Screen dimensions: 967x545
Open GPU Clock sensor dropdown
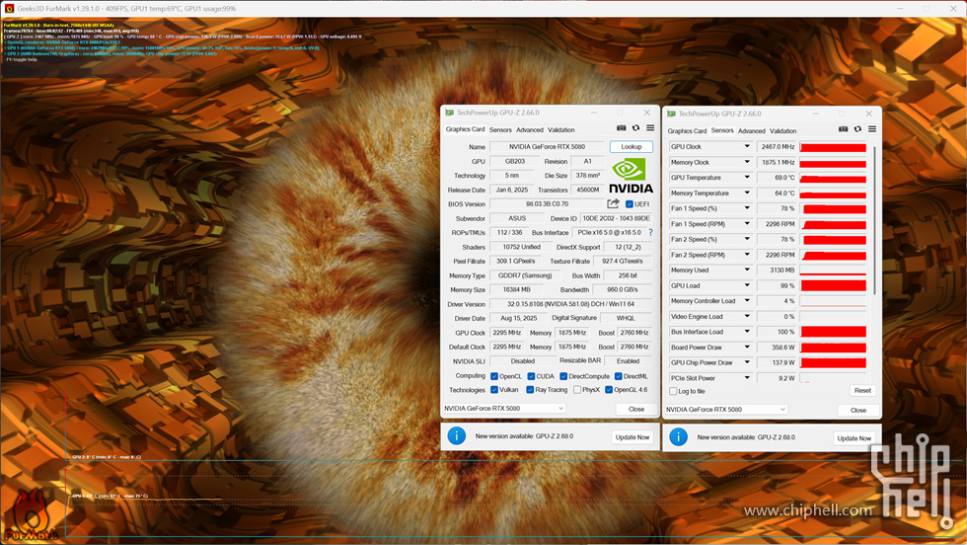click(x=747, y=146)
